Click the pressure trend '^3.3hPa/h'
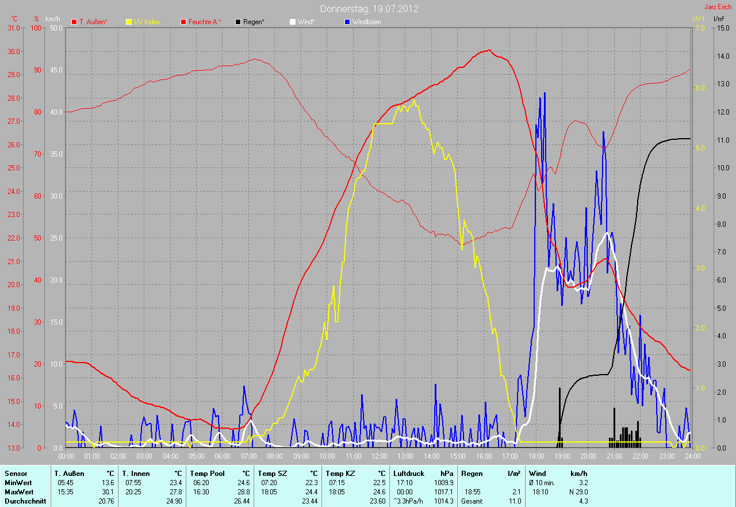 408,501
